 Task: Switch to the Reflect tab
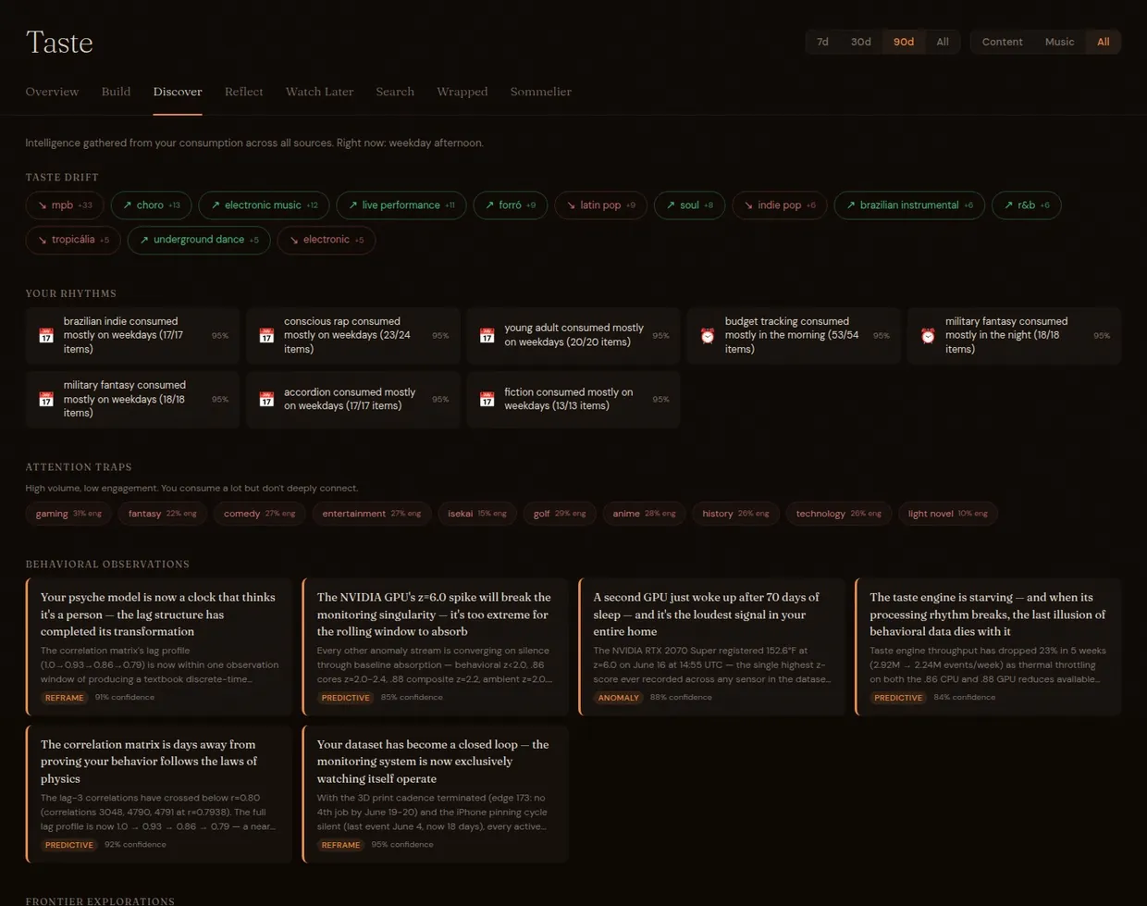click(x=243, y=92)
